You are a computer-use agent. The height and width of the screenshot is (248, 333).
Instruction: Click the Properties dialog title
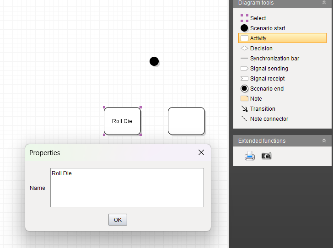click(x=45, y=152)
